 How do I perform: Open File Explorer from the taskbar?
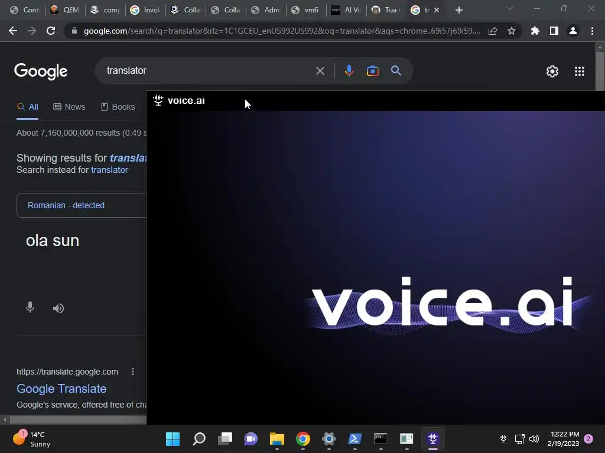pos(277,439)
